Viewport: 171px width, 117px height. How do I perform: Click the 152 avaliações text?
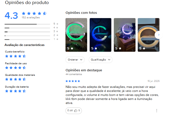31,18
